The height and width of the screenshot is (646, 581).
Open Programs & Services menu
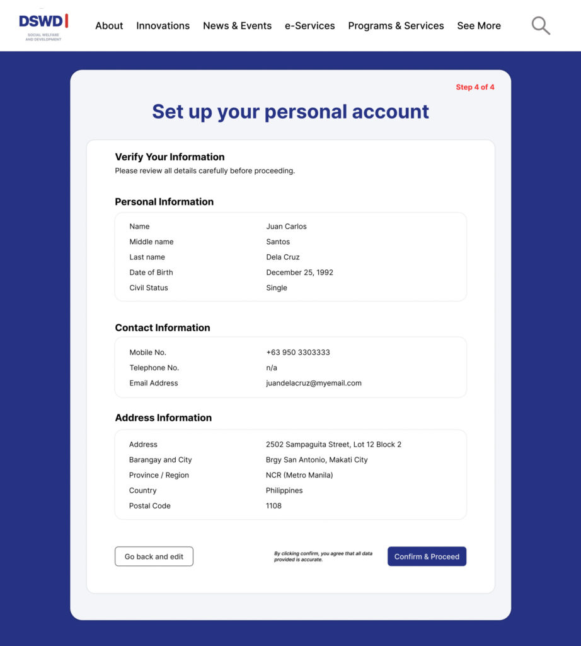(396, 26)
